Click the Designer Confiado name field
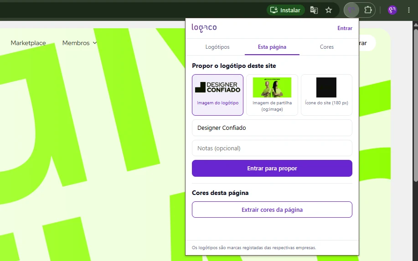Screen dimensions: 418x261 (272, 128)
